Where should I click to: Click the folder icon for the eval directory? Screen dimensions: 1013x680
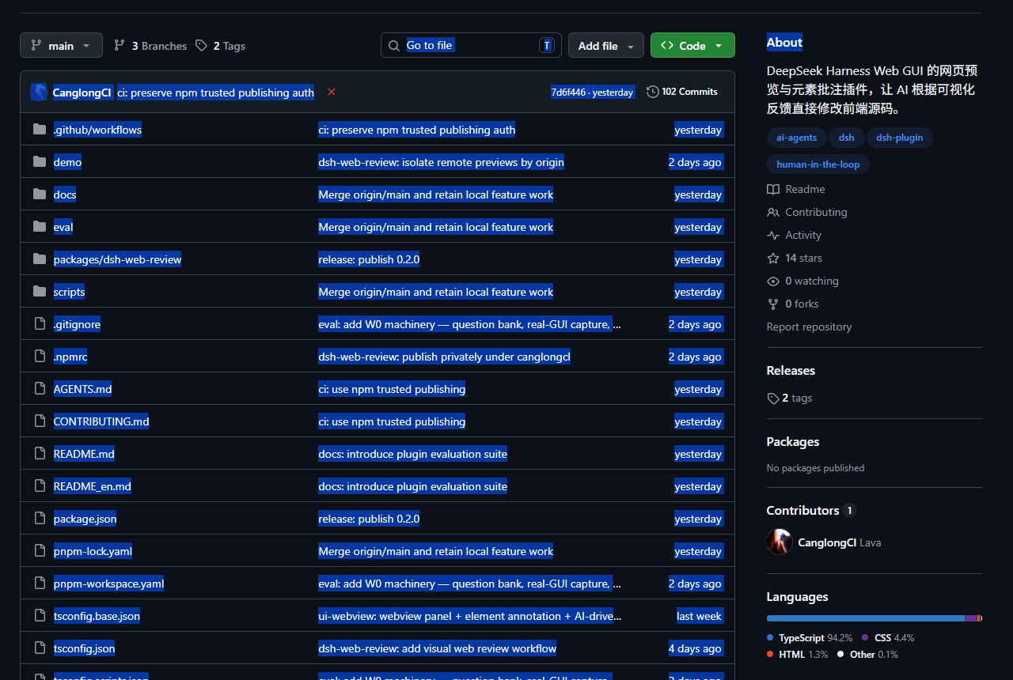(x=40, y=227)
